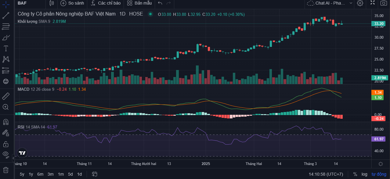Screen dimensions: 390x179
Task: Click the Tháng Mười hai time axis label
Action: click(143, 164)
